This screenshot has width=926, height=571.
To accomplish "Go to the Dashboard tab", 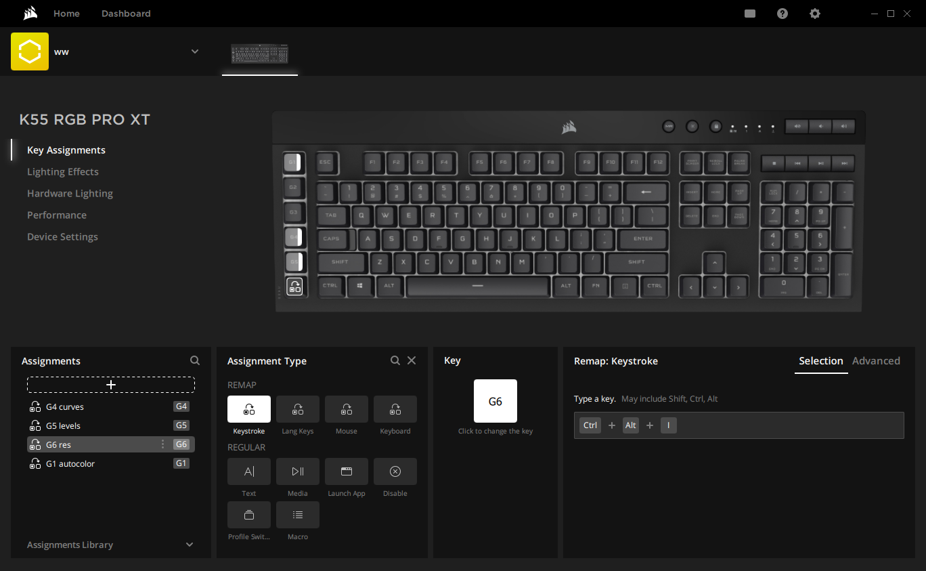I will [x=126, y=14].
